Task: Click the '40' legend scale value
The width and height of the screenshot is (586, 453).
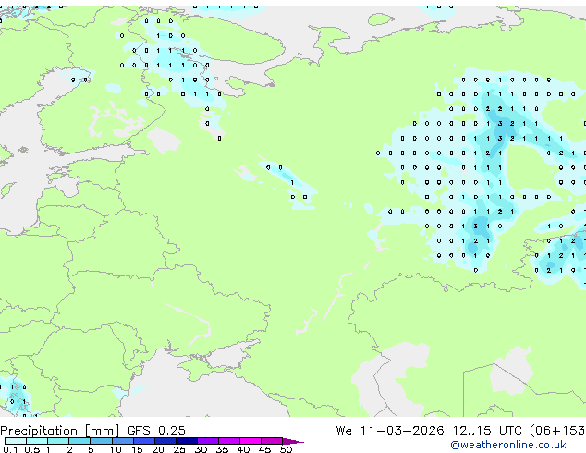Action: coord(243,449)
